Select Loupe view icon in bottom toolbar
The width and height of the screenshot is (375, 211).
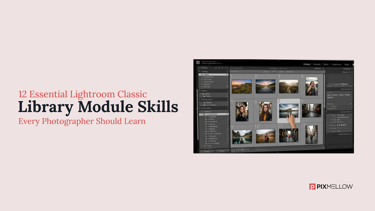pos(238,150)
